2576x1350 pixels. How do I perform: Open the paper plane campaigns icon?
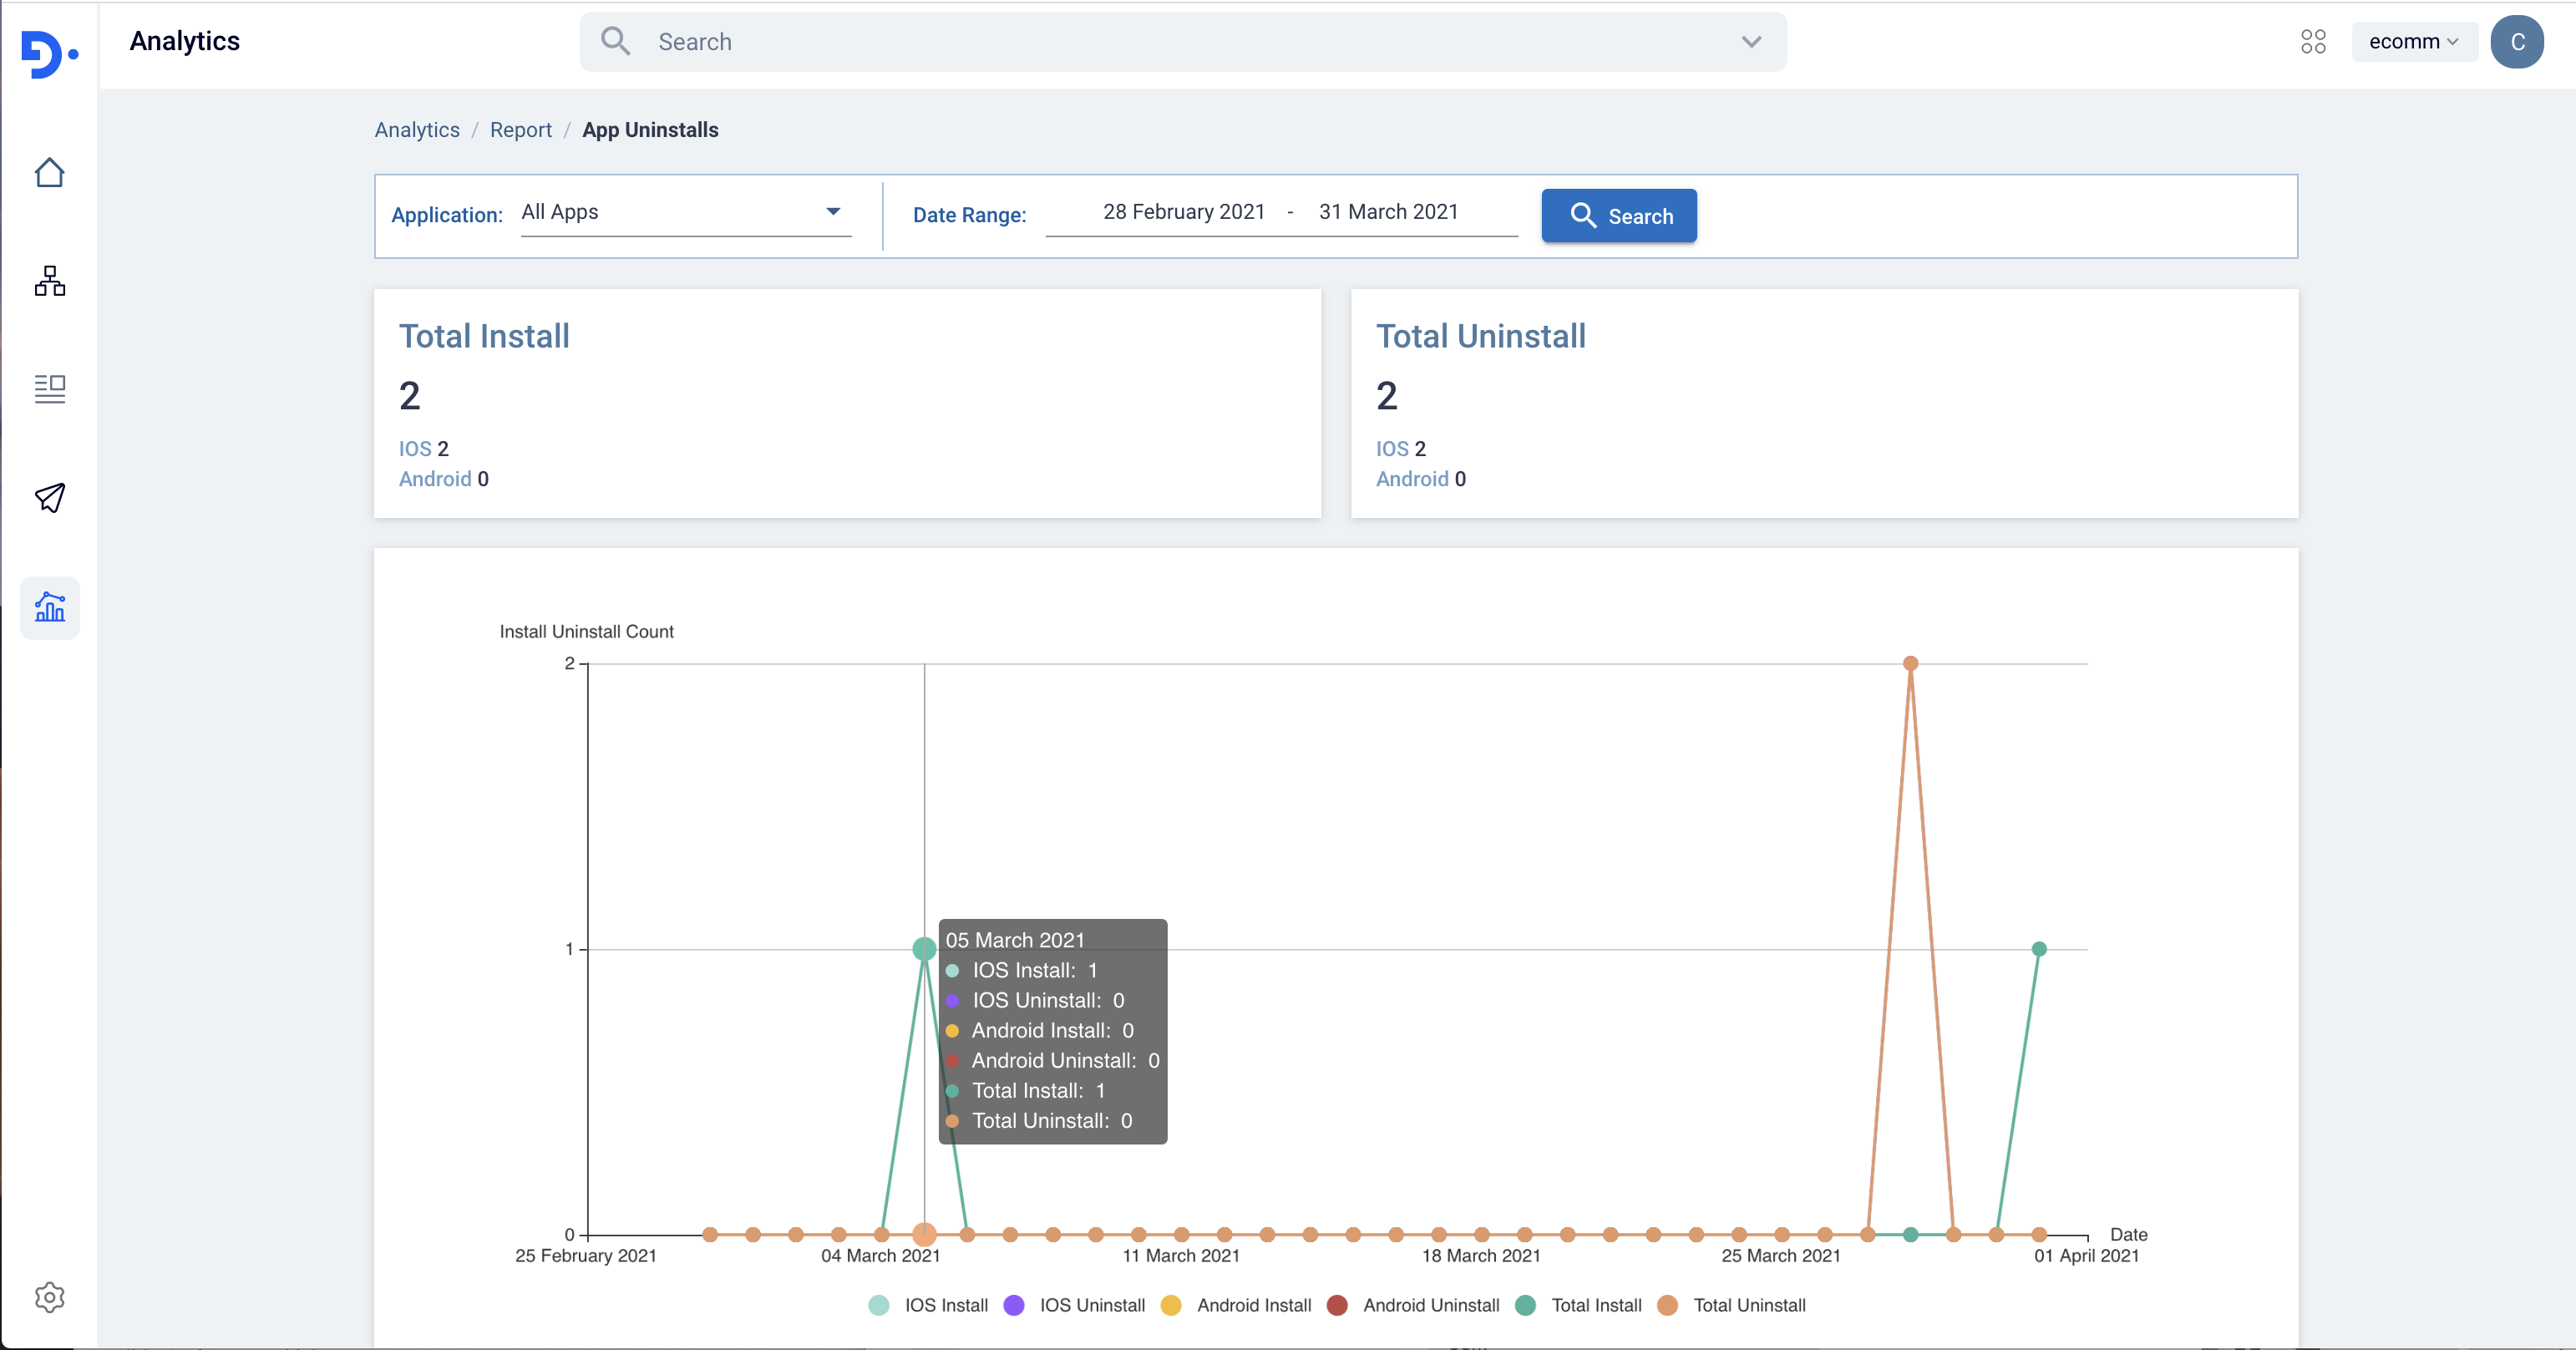pyautogui.click(x=49, y=497)
